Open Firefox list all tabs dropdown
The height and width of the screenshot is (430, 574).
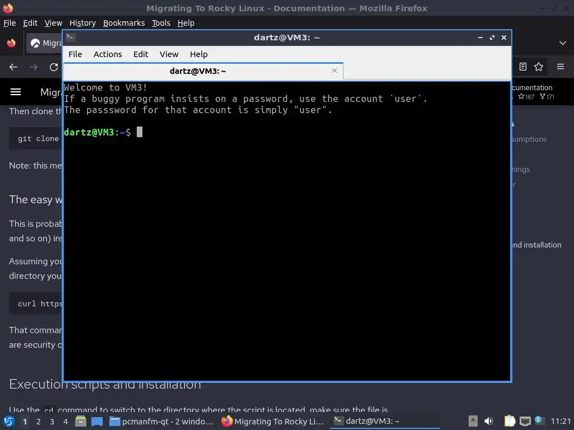pos(563,43)
